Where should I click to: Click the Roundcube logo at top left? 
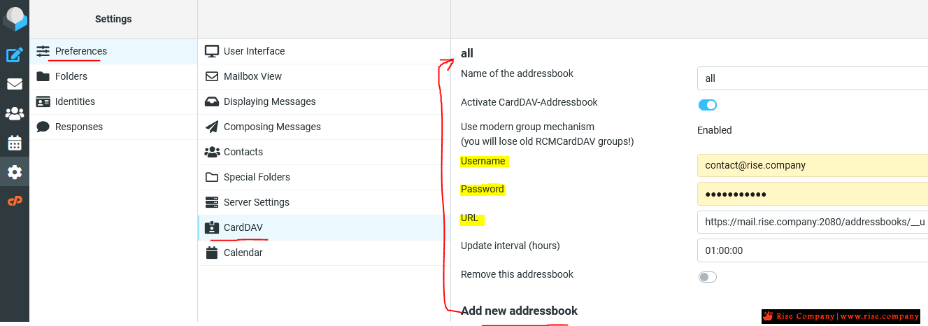click(15, 19)
